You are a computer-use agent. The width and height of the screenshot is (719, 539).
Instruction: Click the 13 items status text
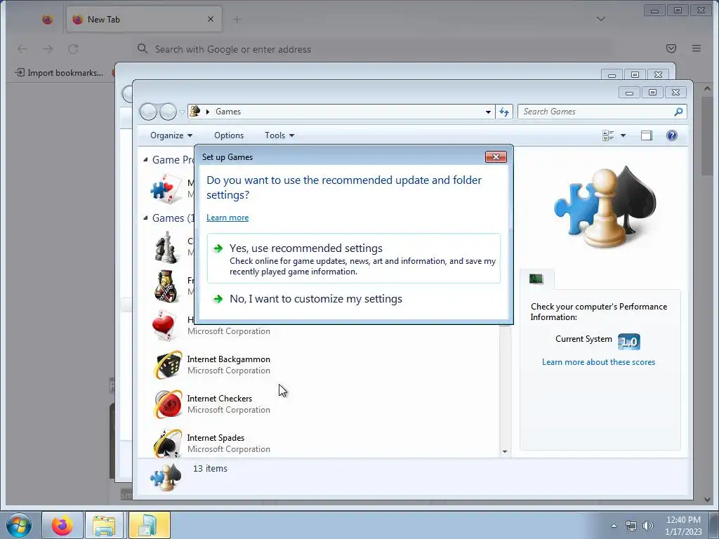pyautogui.click(x=210, y=468)
